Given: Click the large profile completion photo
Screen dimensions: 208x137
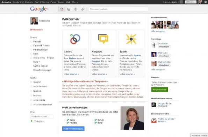Looking at the screenshot, I should click(x=132, y=118).
